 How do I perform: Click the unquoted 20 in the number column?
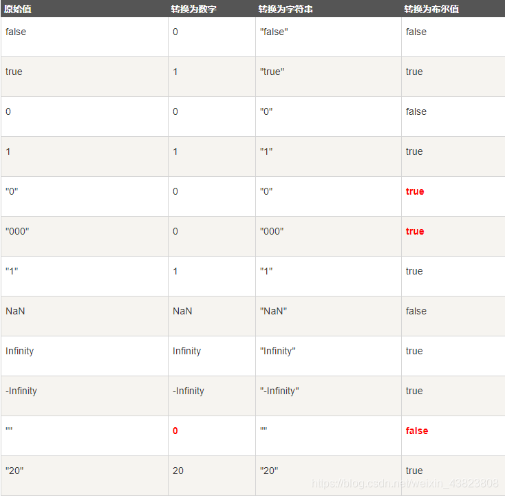178,471
